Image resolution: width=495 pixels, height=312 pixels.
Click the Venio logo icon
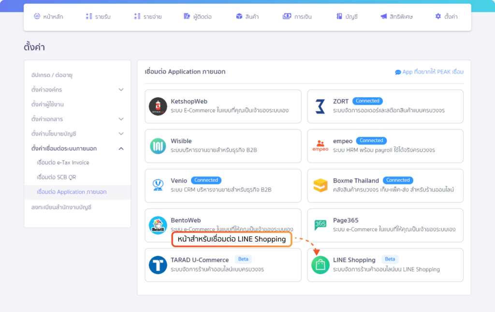158,185
